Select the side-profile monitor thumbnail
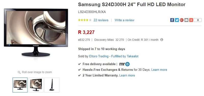Viewport: 204px width, 96px height. 52,85
